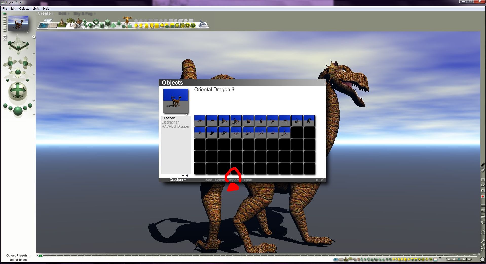This screenshot has height=264, width=486.
Task: Toggle top green memory dot button
Action: click(4, 14)
